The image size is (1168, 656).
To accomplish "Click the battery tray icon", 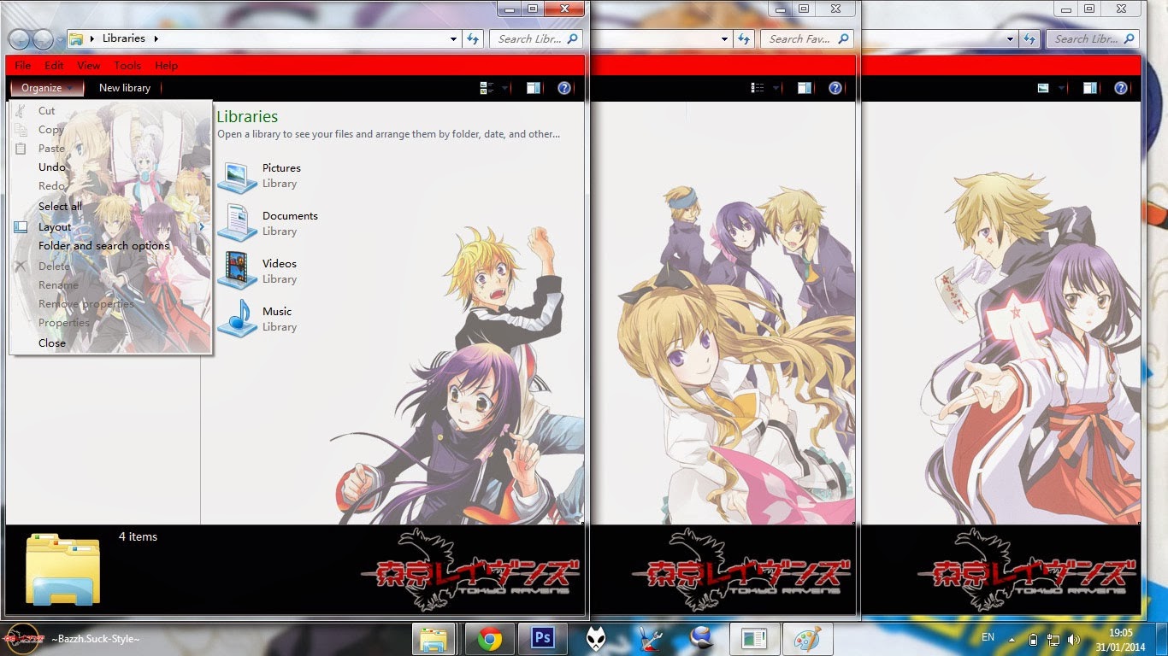I will coord(1033,639).
